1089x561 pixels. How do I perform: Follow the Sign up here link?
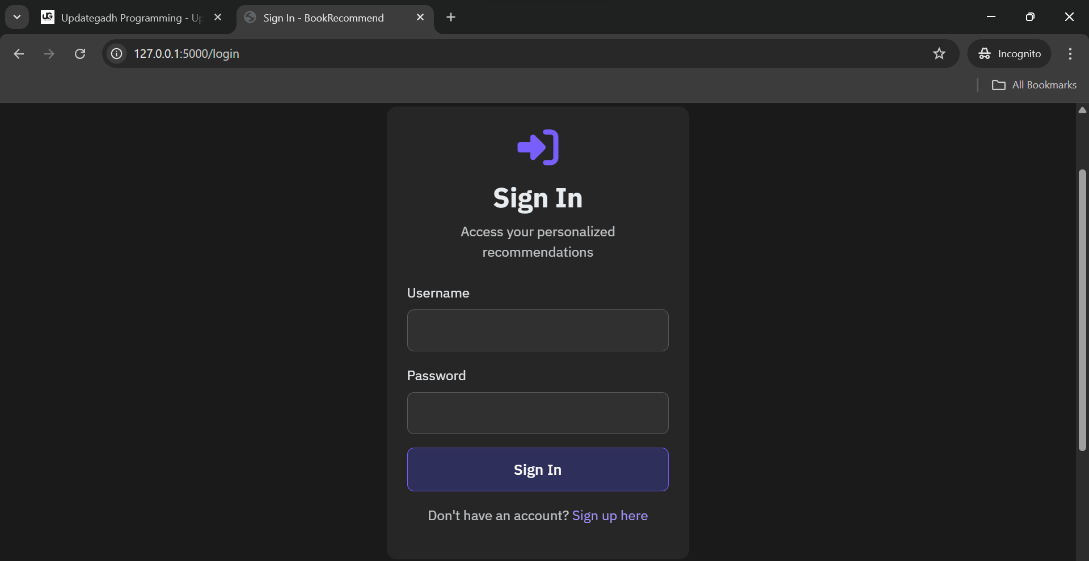(x=610, y=516)
